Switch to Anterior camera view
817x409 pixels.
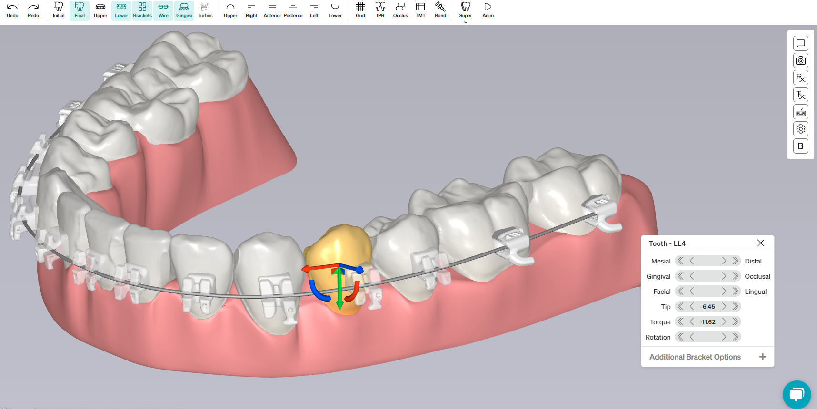(x=272, y=10)
